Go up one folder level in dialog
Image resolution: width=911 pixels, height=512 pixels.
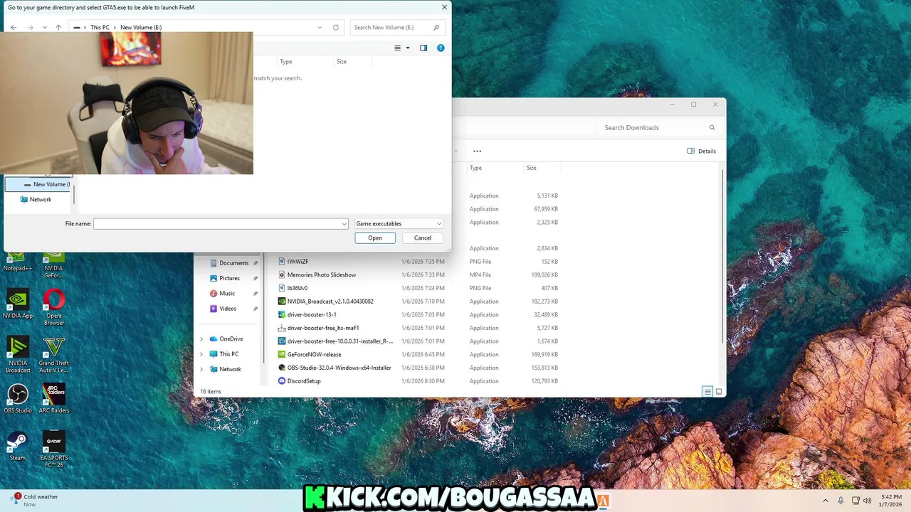coord(58,28)
